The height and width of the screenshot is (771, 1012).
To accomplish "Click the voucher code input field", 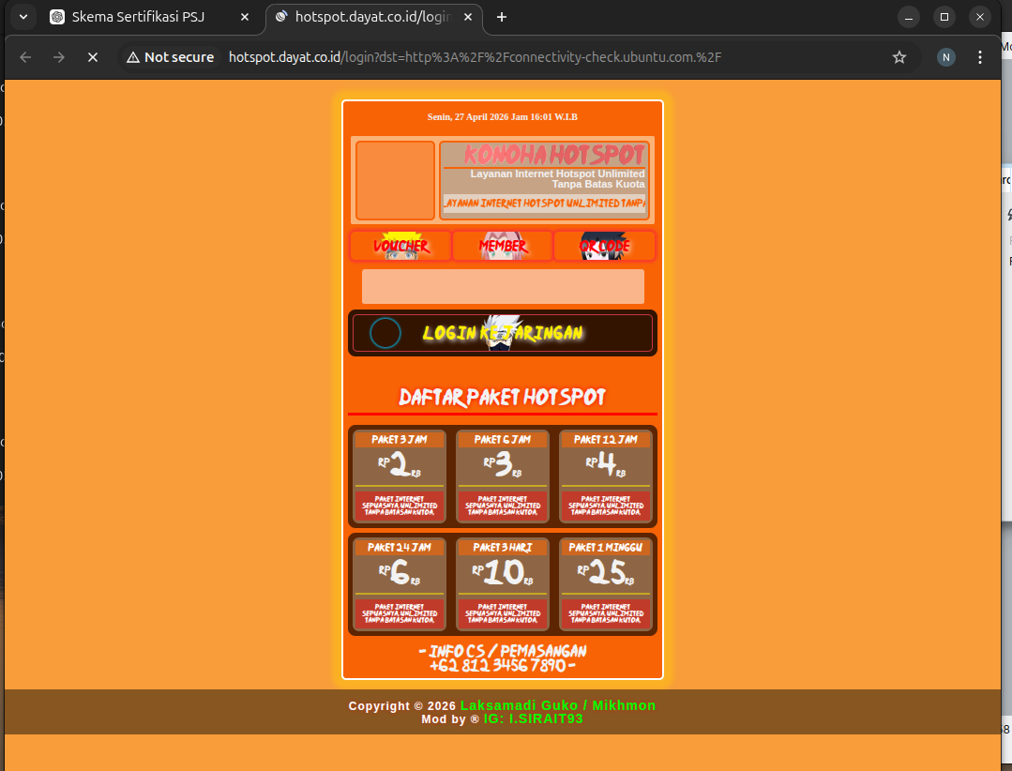I will [x=503, y=286].
